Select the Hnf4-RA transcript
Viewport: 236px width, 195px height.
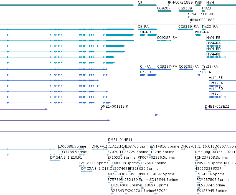pos(221,46)
